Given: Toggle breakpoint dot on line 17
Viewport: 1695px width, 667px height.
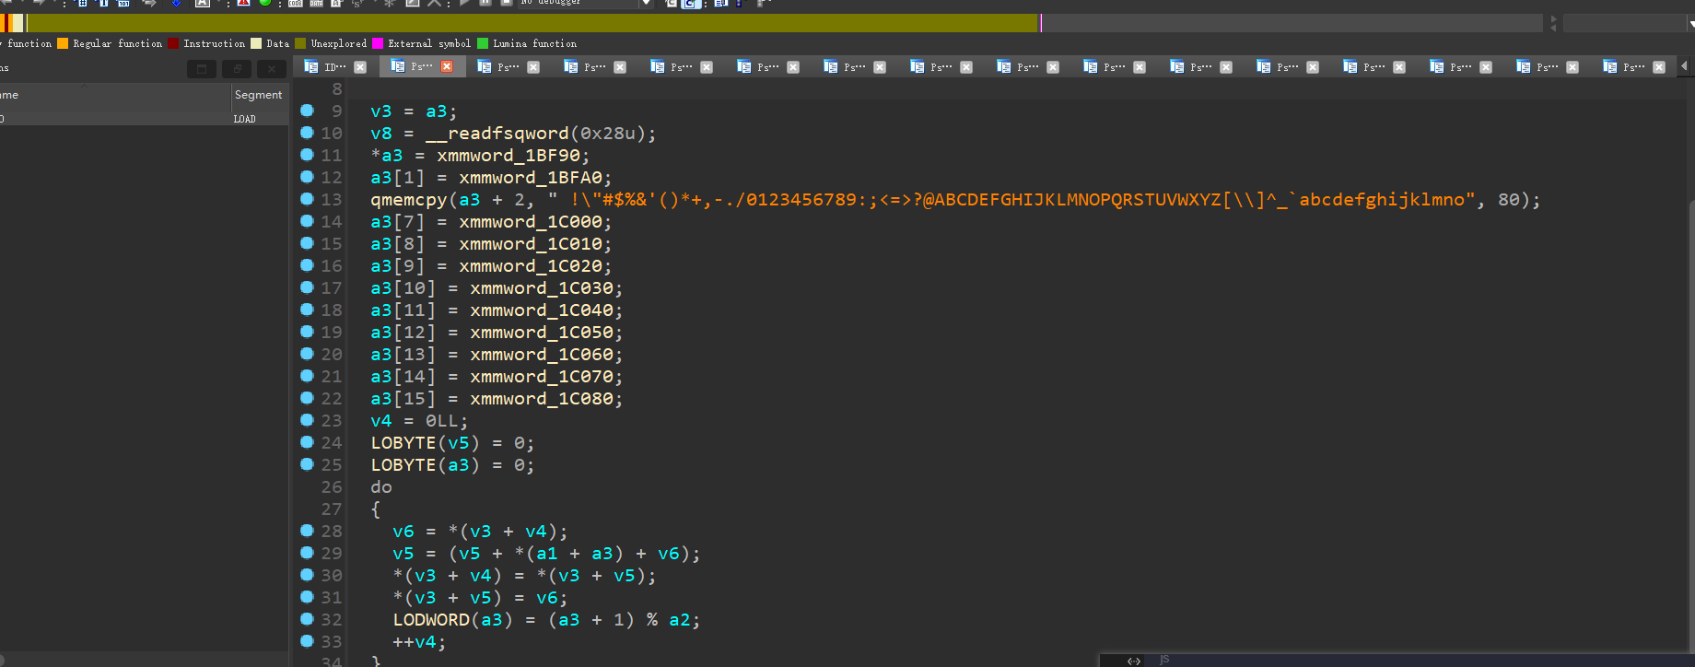Looking at the screenshot, I should (x=307, y=287).
